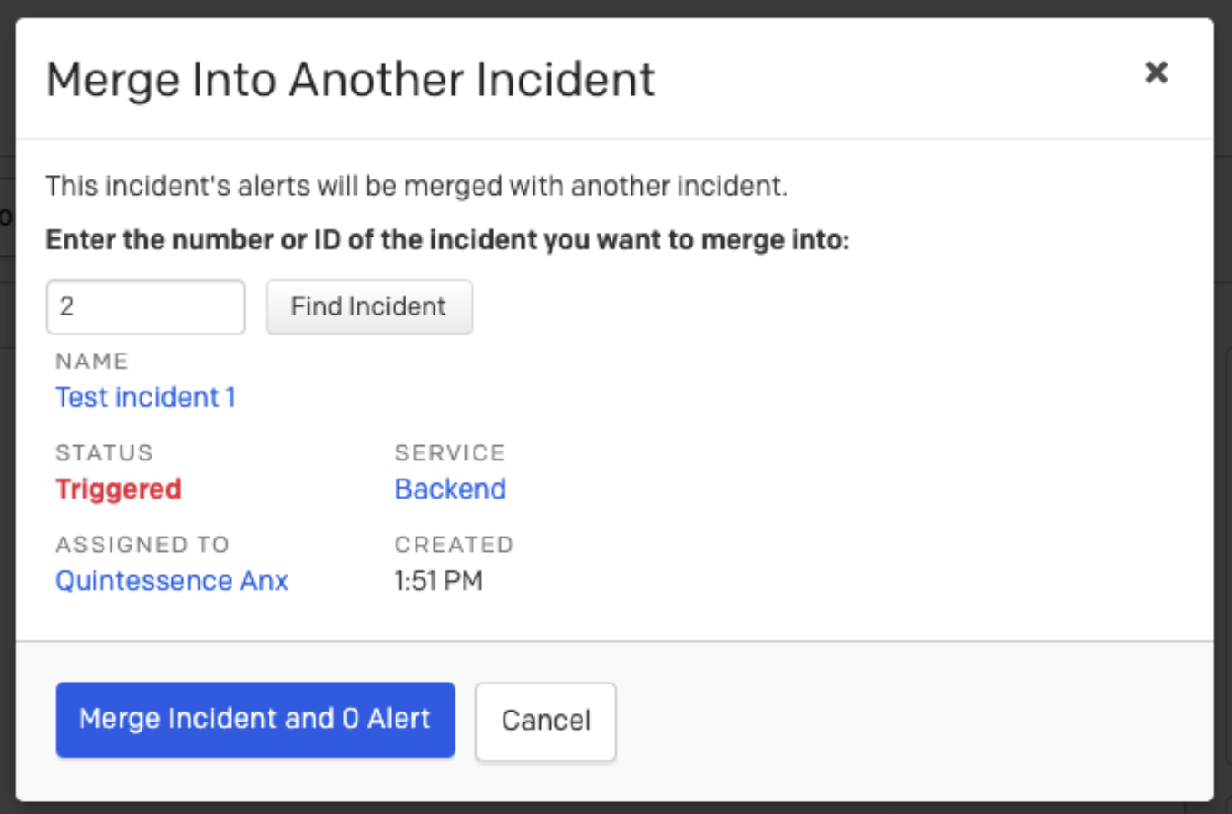Open the Backend service link
Image resolution: width=1232 pixels, height=814 pixels.
(x=450, y=489)
